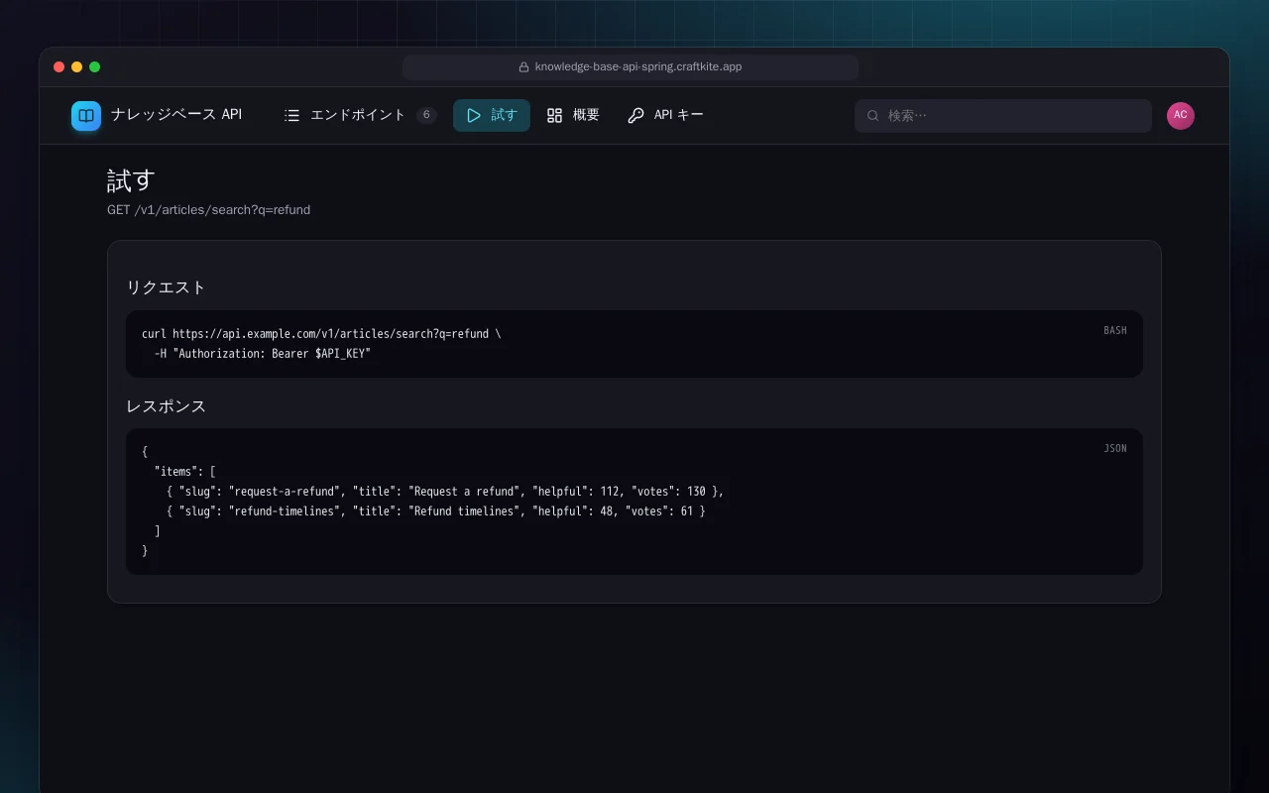Image resolution: width=1269 pixels, height=793 pixels.
Task: Click the レスポンス section heading
Action: (x=167, y=406)
